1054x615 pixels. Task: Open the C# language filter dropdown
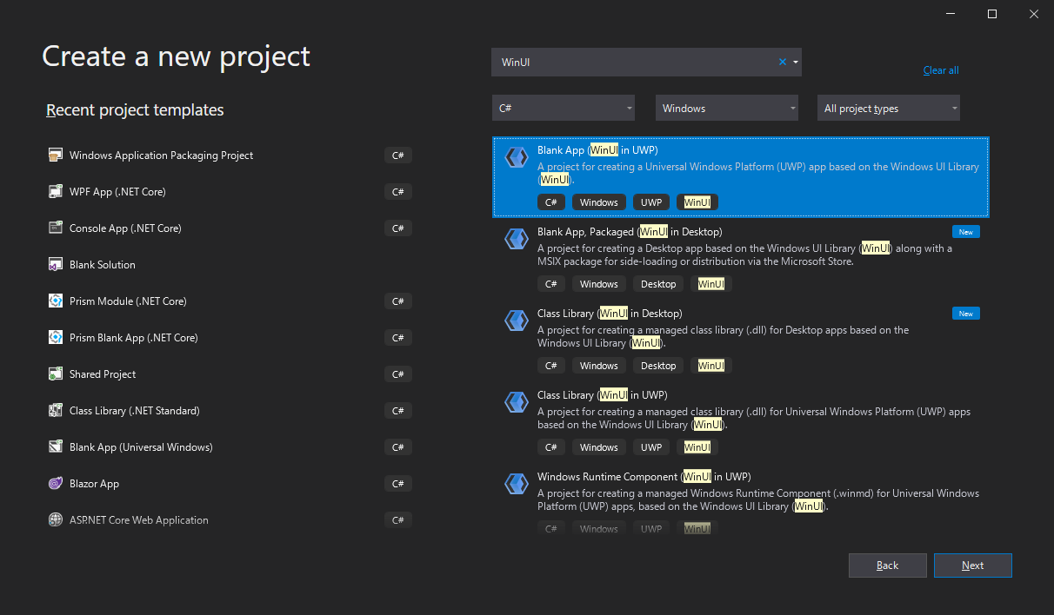(563, 108)
